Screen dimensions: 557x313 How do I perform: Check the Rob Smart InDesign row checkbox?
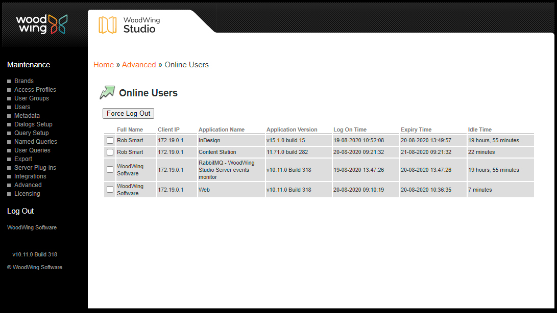[110, 141]
